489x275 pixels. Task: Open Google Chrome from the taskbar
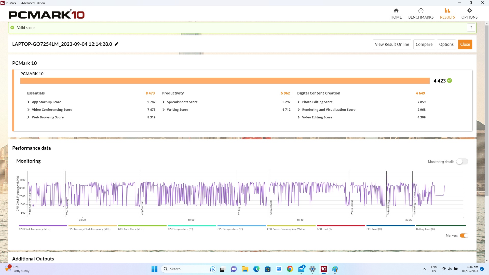(x=290, y=269)
